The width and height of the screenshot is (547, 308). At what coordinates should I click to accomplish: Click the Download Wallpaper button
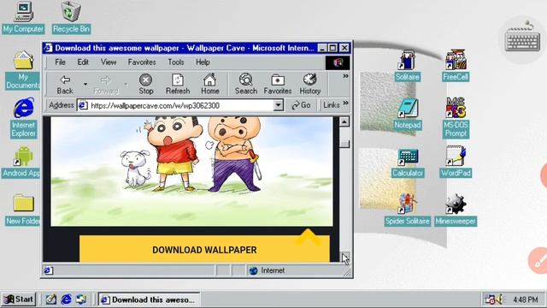click(x=204, y=249)
